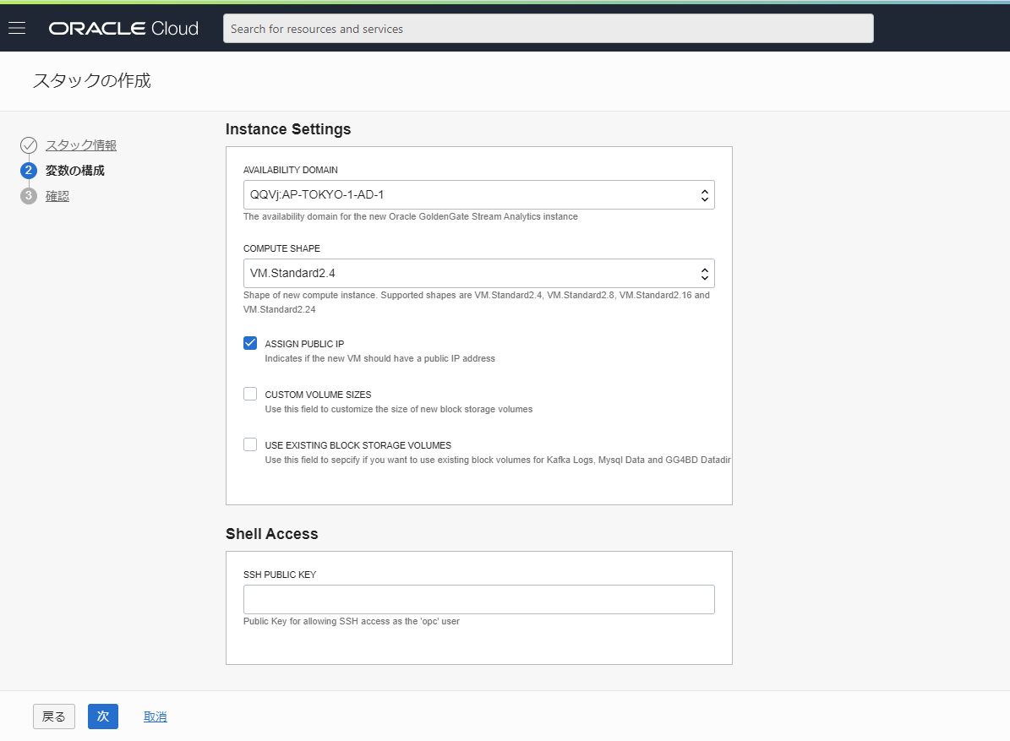Navigate back to the スタック情報 step
Screen dimensions: 1010x741
80,144
